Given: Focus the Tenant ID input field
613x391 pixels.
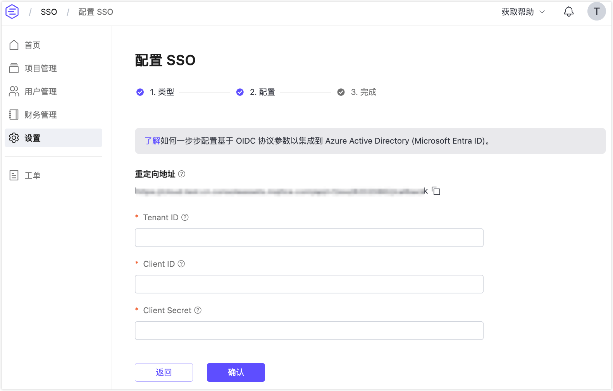Looking at the screenshot, I should click(309, 238).
